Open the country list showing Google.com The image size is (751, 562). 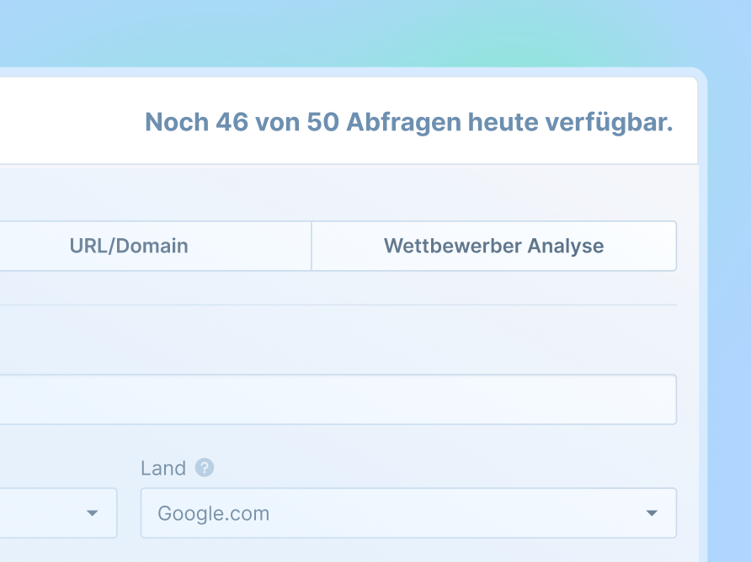pos(407,513)
